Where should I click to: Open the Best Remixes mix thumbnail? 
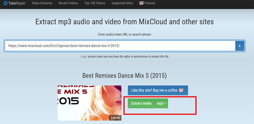[90, 103]
